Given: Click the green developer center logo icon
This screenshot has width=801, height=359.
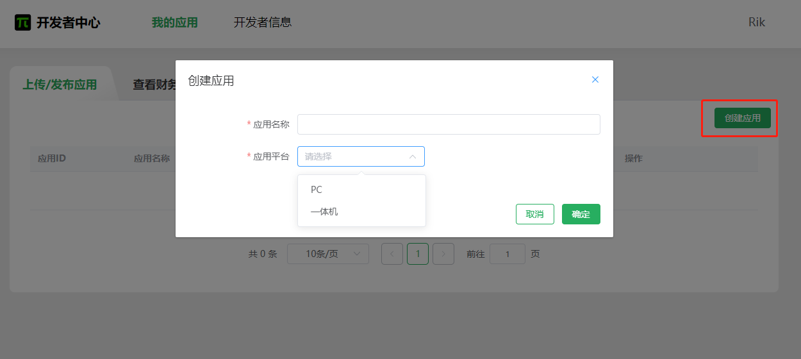Looking at the screenshot, I should 22,22.
